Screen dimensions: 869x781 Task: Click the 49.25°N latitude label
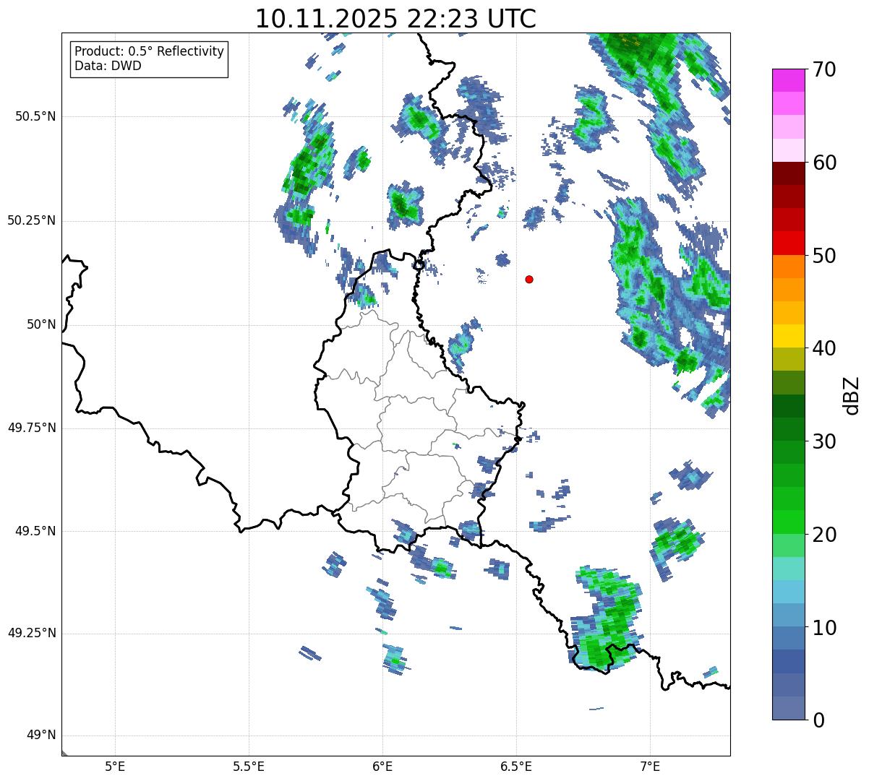coord(31,634)
